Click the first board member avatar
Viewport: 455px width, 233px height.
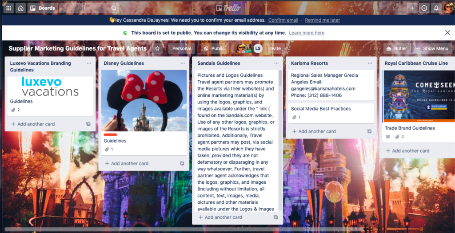[240, 48]
